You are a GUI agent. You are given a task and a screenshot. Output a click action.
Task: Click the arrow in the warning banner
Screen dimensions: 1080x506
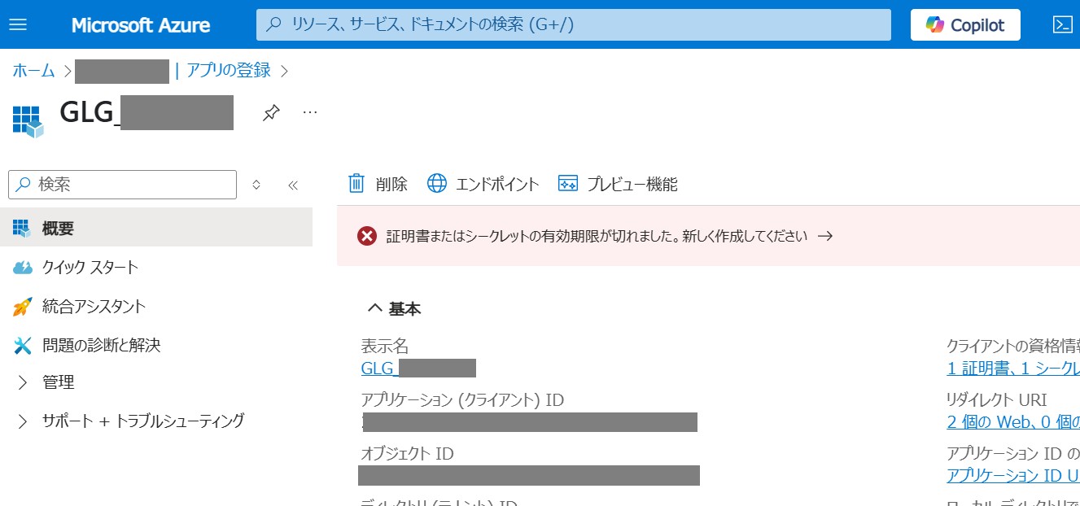pyautogui.click(x=825, y=236)
